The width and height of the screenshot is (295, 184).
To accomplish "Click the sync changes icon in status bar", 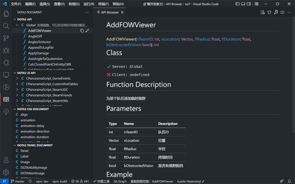I will pos(30,181).
